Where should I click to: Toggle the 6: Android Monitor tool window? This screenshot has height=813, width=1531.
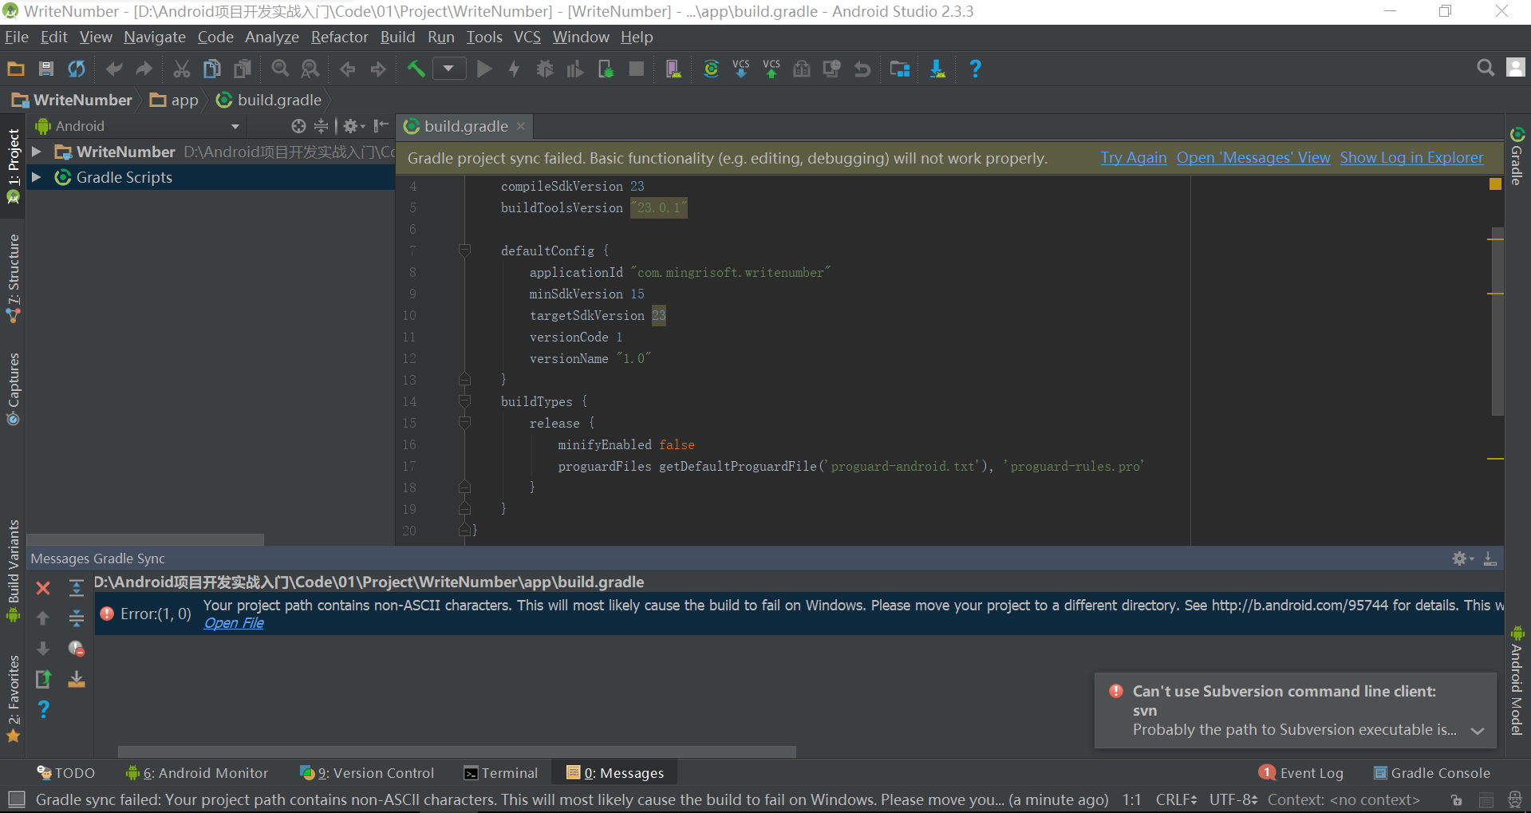point(197,773)
